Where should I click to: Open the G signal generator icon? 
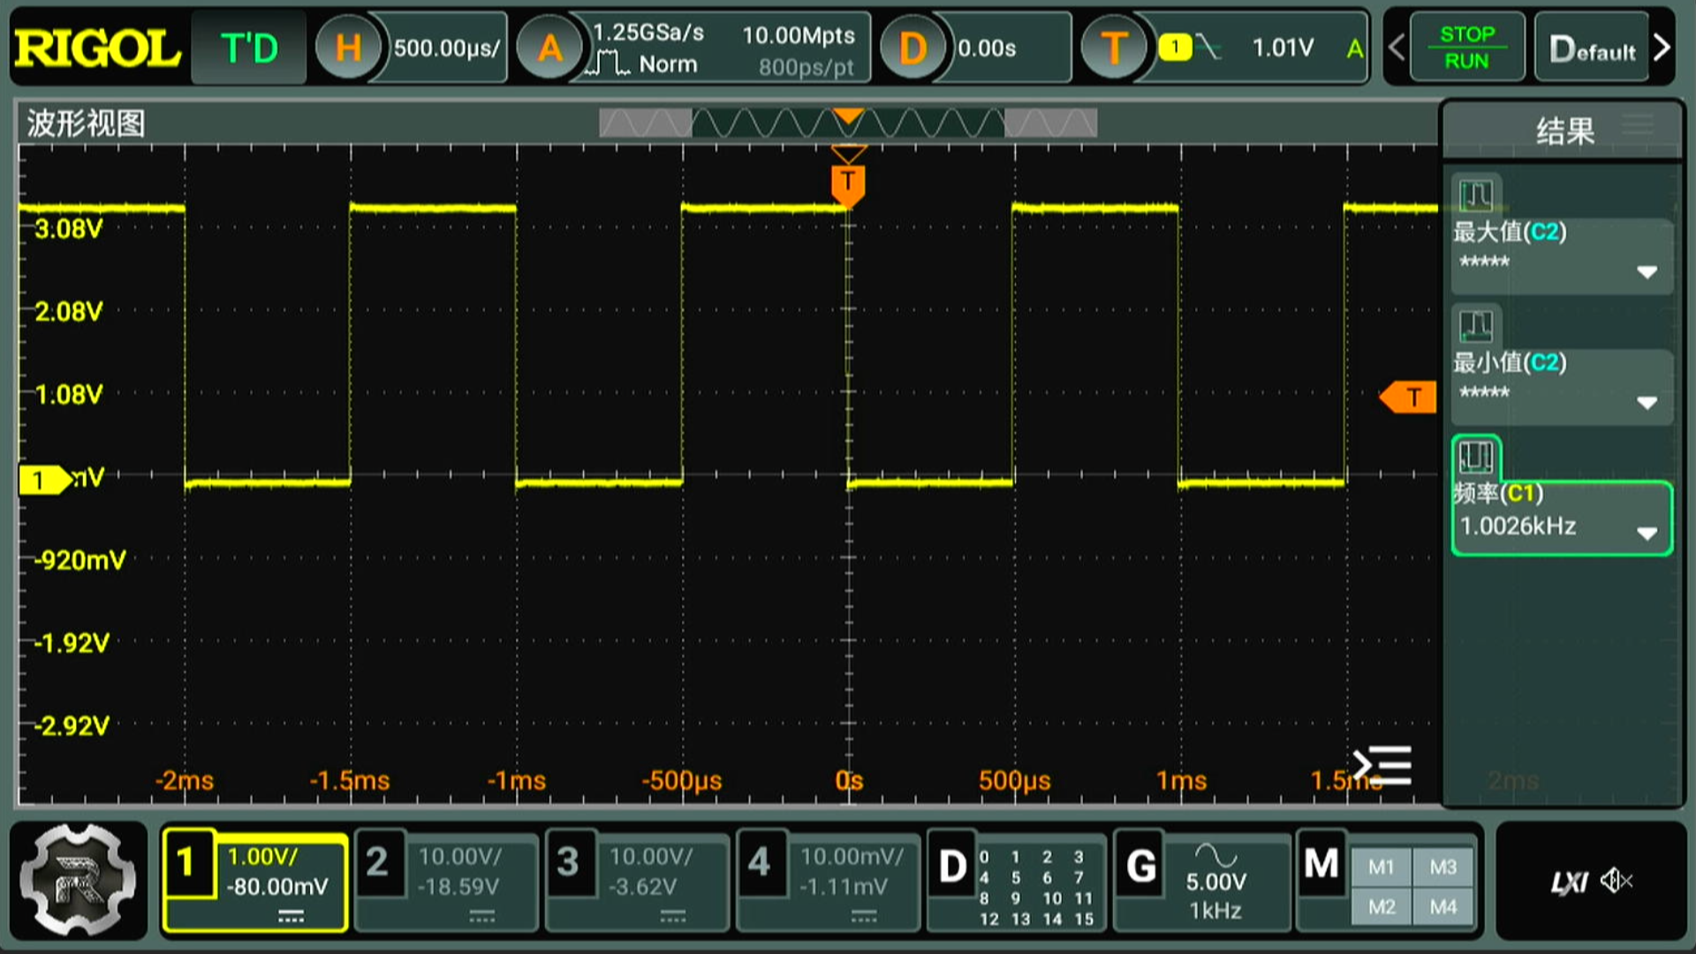pyautogui.click(x=1140, y=866)
